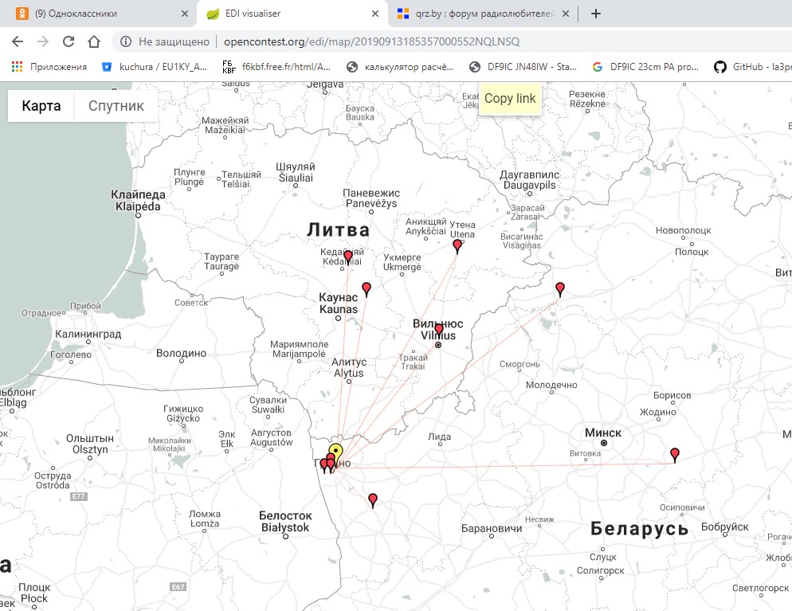Go back to the previous page
The image size is (792, 611).
click(x=18, y=41)
